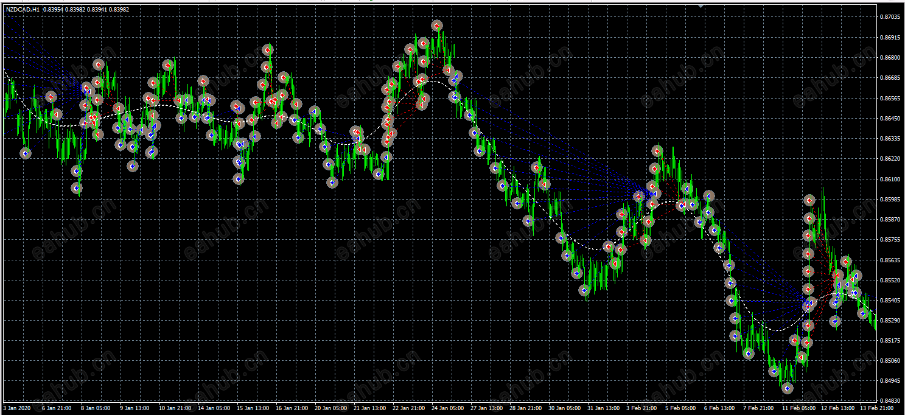Viewport: 905px width, 415px height.
Task: Click the NZDCAD,H1 chart title text
Action: pos(23,10)
